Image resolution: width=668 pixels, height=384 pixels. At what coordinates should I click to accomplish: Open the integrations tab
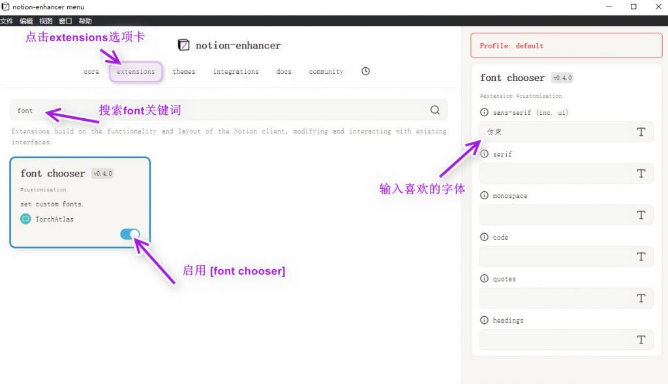coord(235,72)
